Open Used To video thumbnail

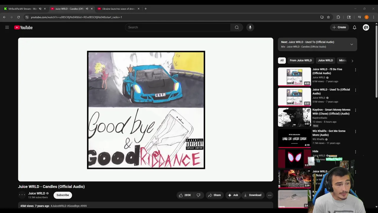[294, 97]
